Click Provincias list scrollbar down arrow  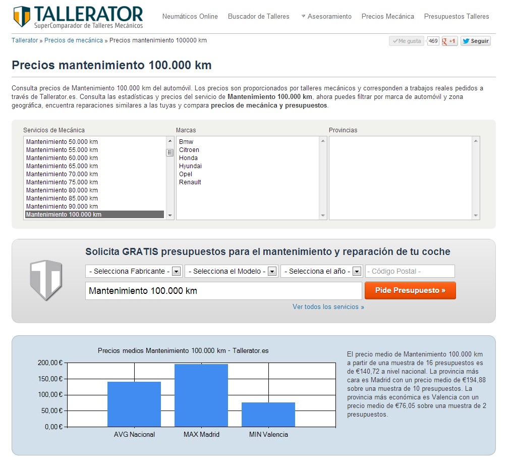pos(476,215)
